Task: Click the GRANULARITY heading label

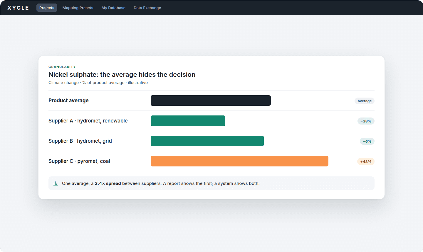Action: pyautogui.click(x=62, y=67)
